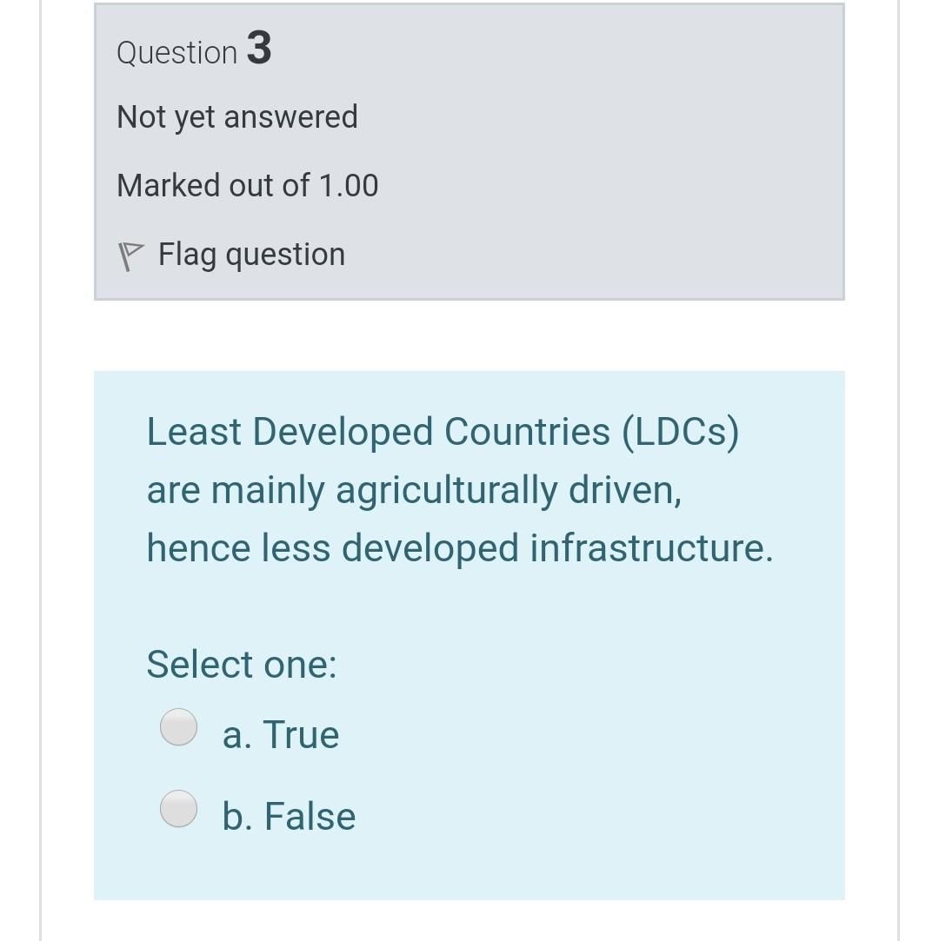The width and height of the screenshot is (939, 941).
Task: Click the LDCs question statement text
Action: coord(461,489)
